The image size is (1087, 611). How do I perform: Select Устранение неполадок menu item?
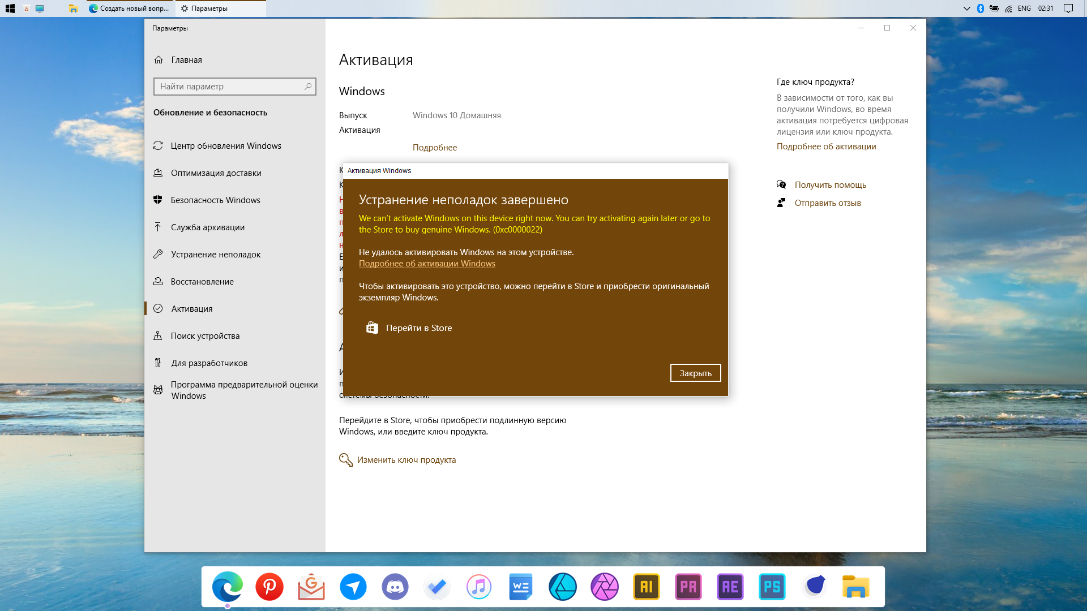(216, 253)
